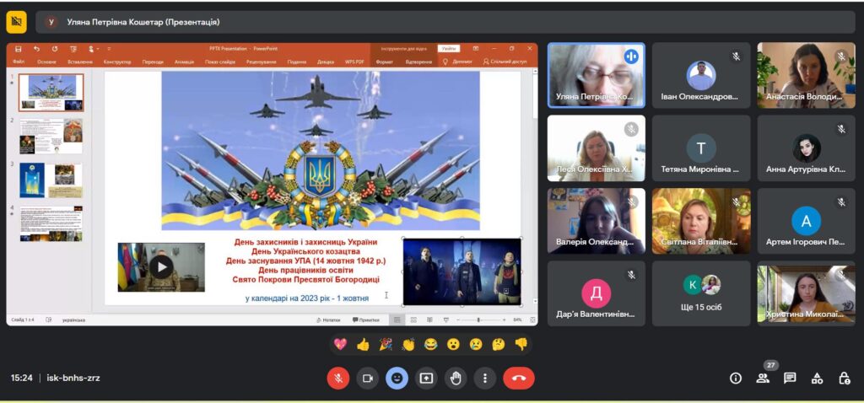This screenshot has height=403, width=864.
Task: Send the thumbs down reaction
Action: pyautogui.click(x=521, y=344)
